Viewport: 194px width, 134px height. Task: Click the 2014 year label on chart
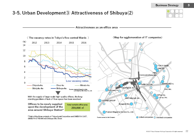59,43
